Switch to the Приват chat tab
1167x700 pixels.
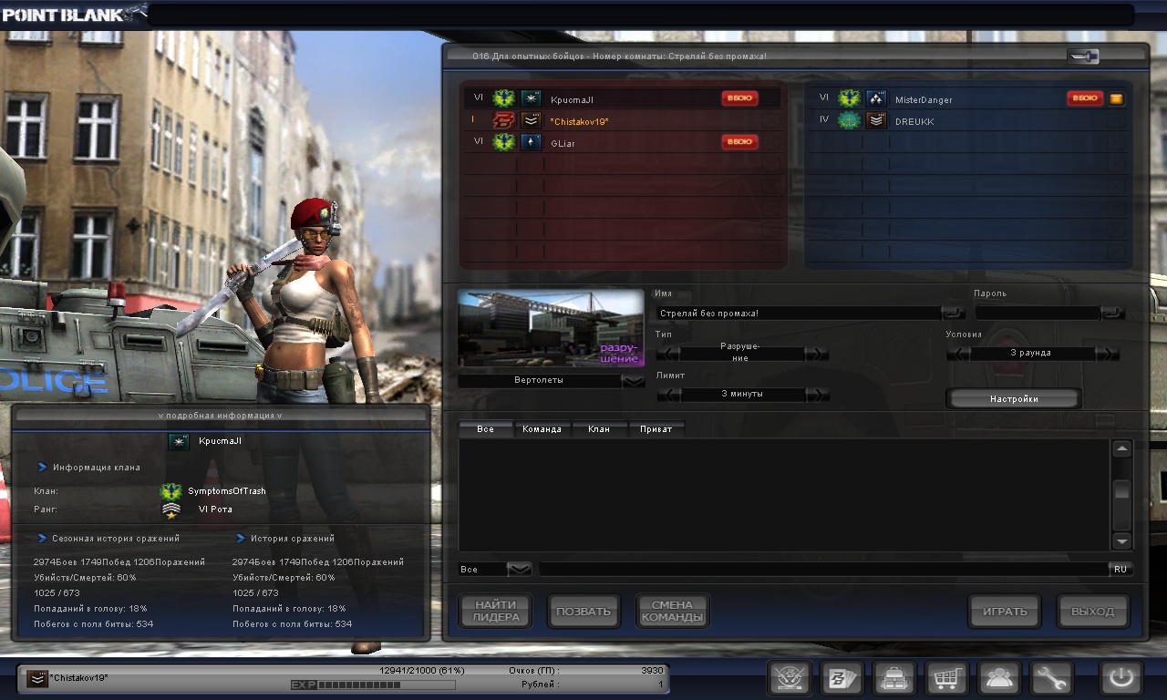pyautogui.click(x=656, y=429)
